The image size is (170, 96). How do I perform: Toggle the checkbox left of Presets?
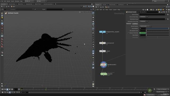35,9
